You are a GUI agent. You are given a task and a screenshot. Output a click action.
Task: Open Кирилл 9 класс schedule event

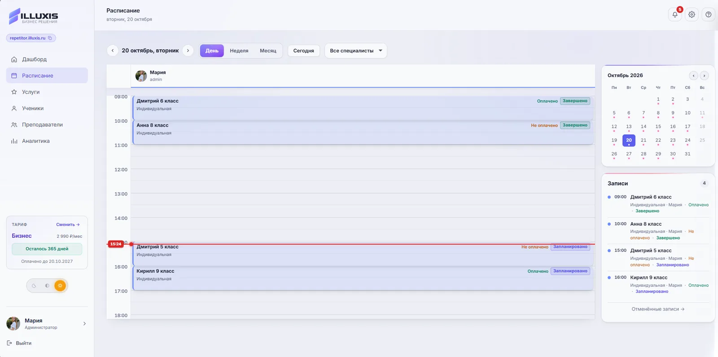(x=363, y=278)
